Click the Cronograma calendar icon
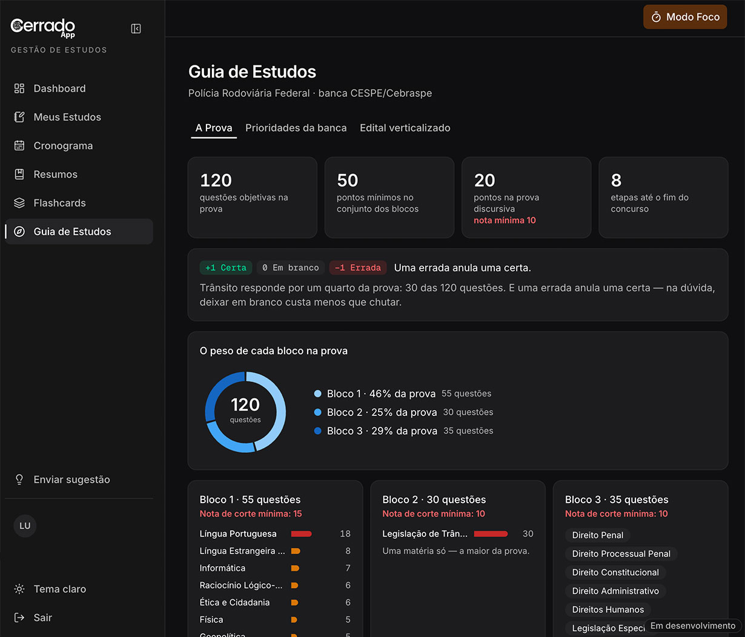 19,145
